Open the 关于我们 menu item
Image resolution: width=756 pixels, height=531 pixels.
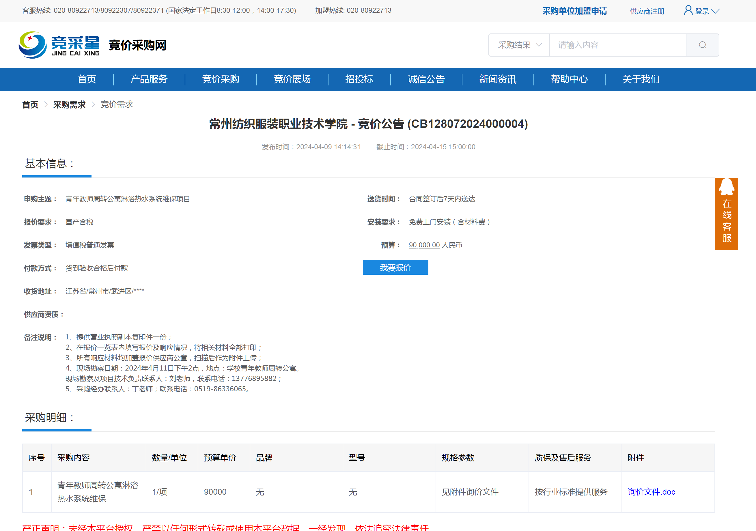tap(641, 79)
